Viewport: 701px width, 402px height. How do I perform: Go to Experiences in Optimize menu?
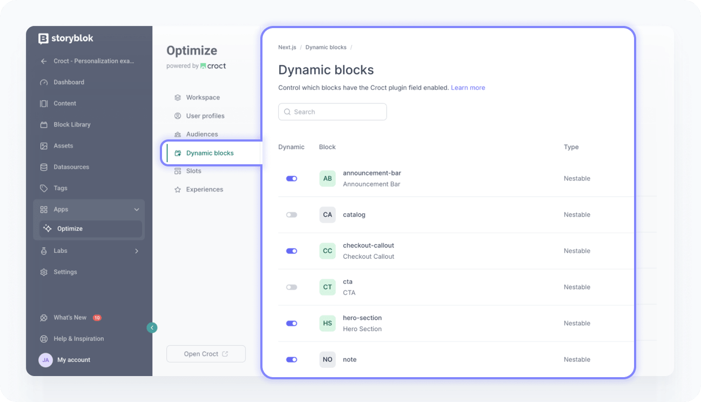[205, 190]
